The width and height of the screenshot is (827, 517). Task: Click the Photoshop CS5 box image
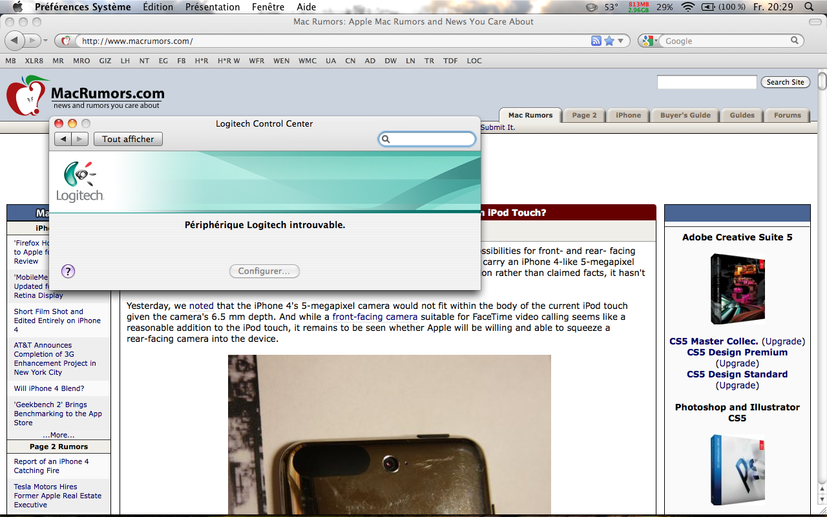pyautogui.click(x=737, y=470)
